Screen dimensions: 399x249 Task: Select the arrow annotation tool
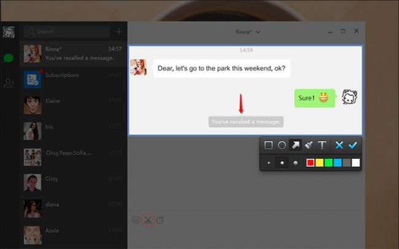click(295, 145)
